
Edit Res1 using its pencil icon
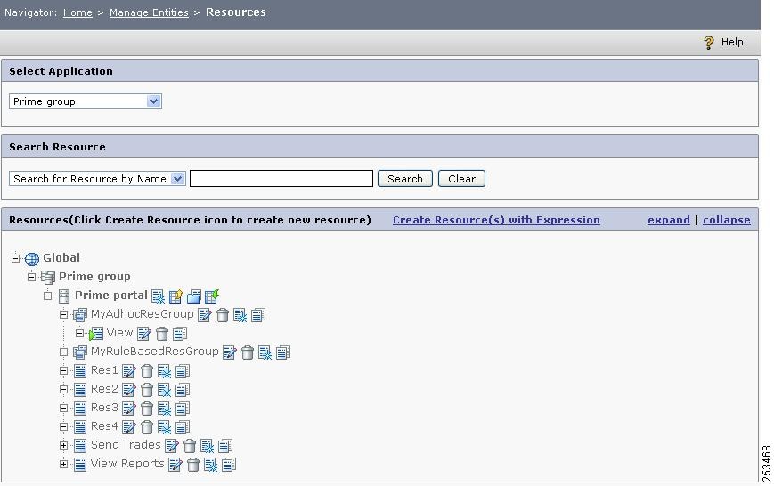(x=129, y=371)
